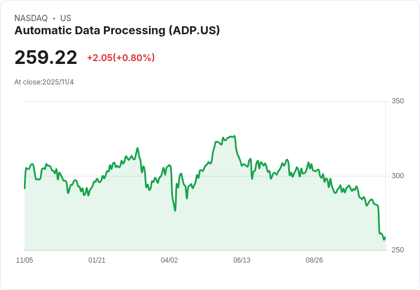
Task: Click the sharp April dip low point
Action: pos(175,211)
